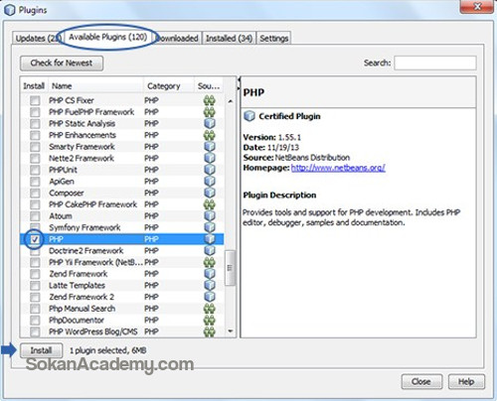Viewport: 497px width, 401px height.
Task: Click the plugin list scroll down arrow
Action: 231,332
